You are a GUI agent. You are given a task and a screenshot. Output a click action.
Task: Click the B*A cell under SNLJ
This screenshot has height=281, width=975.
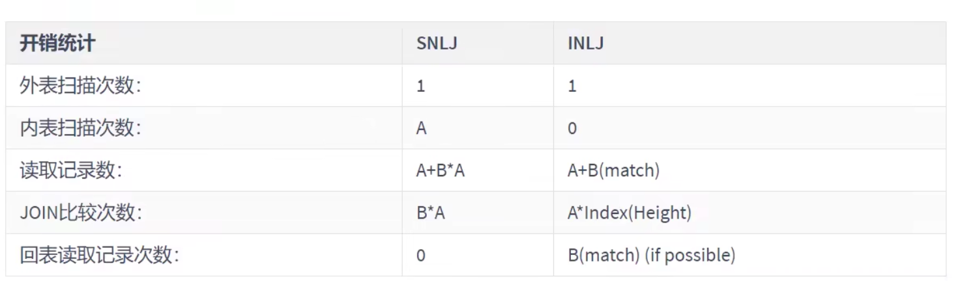click(431, 213)
